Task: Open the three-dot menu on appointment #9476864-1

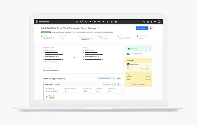Action: pos(118,84)
